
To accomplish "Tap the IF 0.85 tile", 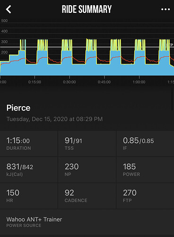I will click(145, 144).
